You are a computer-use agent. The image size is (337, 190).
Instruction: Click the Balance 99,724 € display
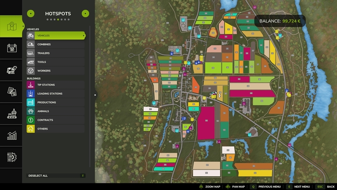280,21
